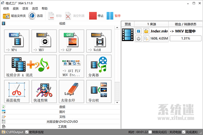
Task: Click the 暂停 pause button
Action: click(114, 15)
